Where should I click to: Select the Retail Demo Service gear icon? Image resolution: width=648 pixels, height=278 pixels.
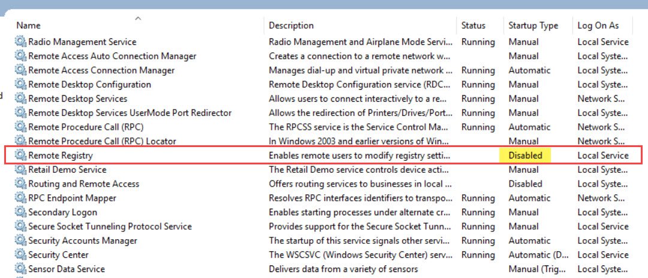point(20,170)
